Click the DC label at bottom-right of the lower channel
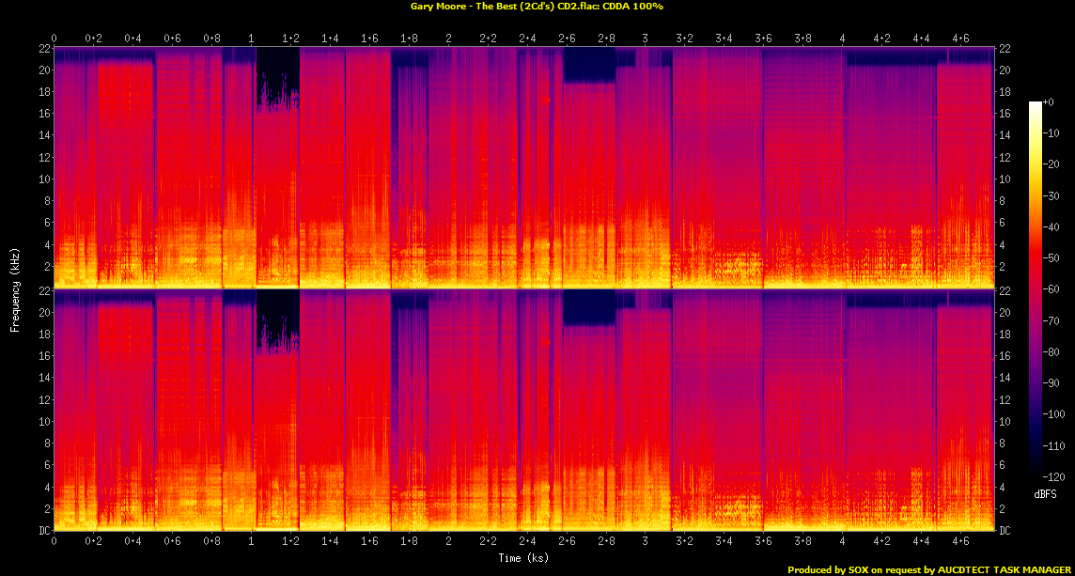Screen dimensions: 1075x576 pyautogui.click(x=1005, y=530)
